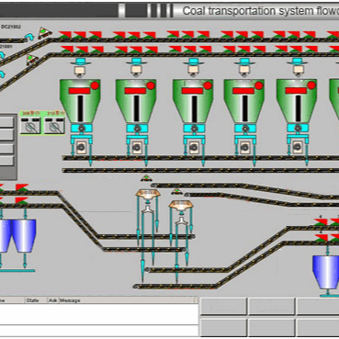The height and width of the screenshot is (339, 339).
Task: Select the fifth green coal bunker from the left
Action: point(297,101)
